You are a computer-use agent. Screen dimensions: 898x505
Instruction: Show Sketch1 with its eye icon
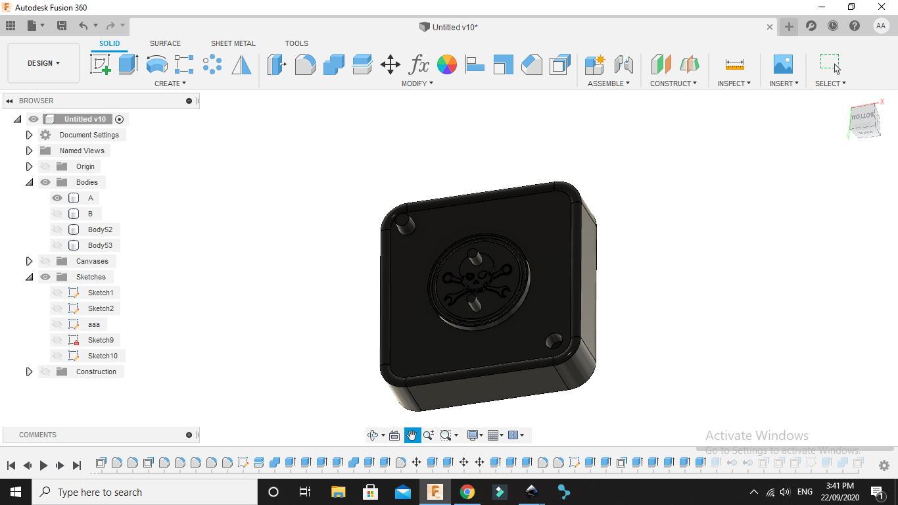point(57,293)
